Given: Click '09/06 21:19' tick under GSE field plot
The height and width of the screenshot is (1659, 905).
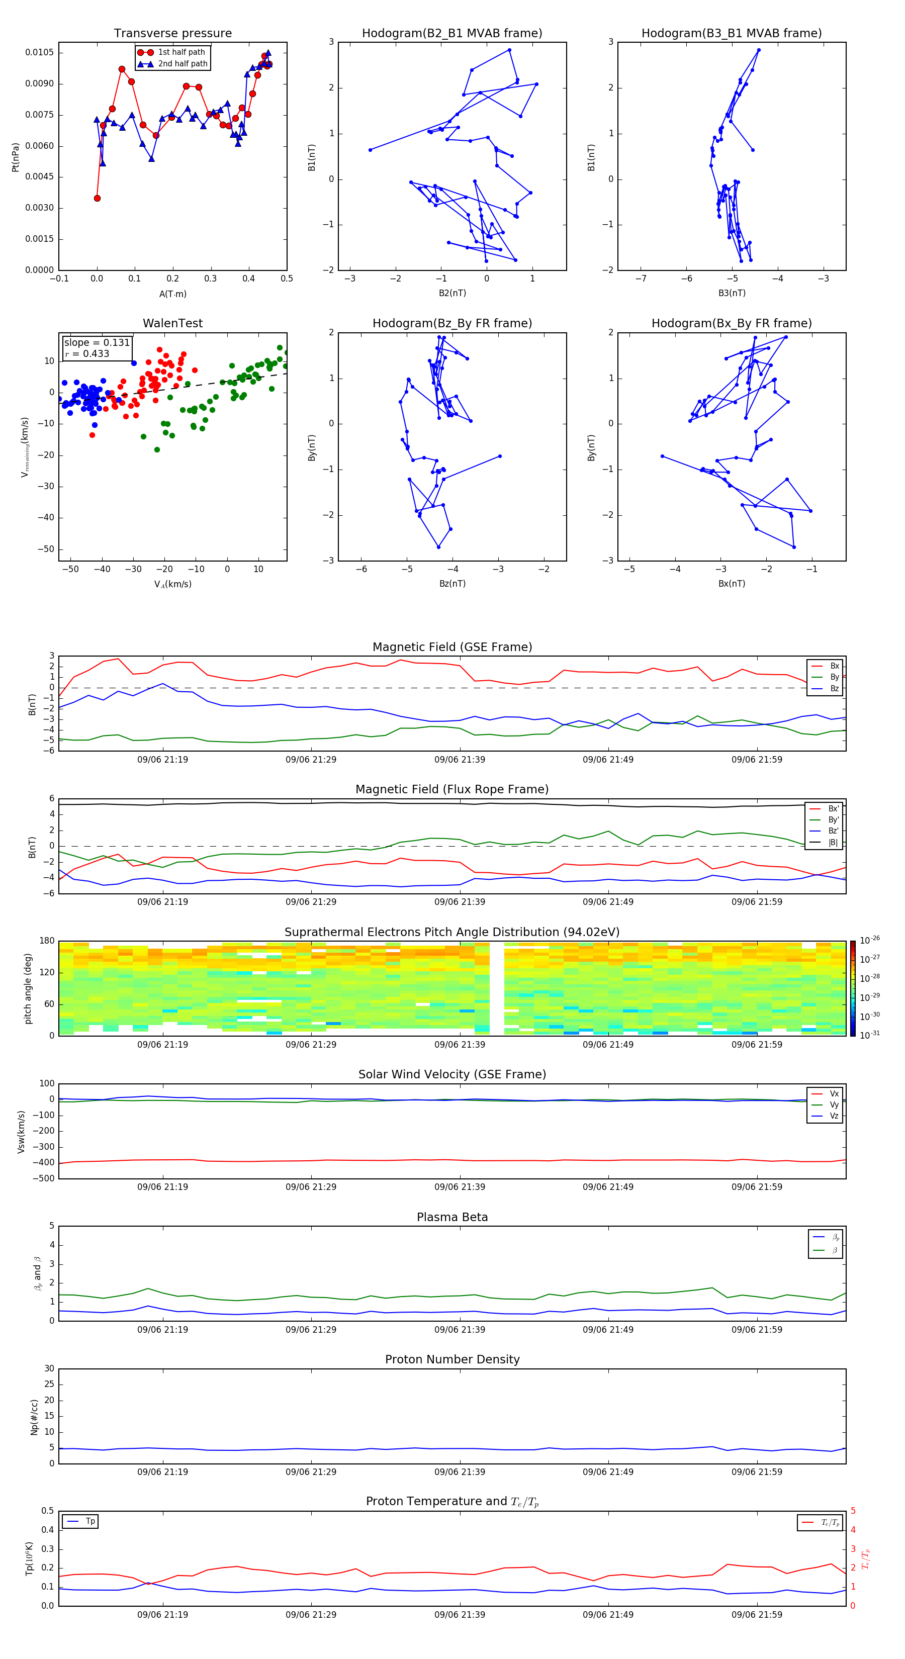Looking at the screenshot, I should pos(162,759).
